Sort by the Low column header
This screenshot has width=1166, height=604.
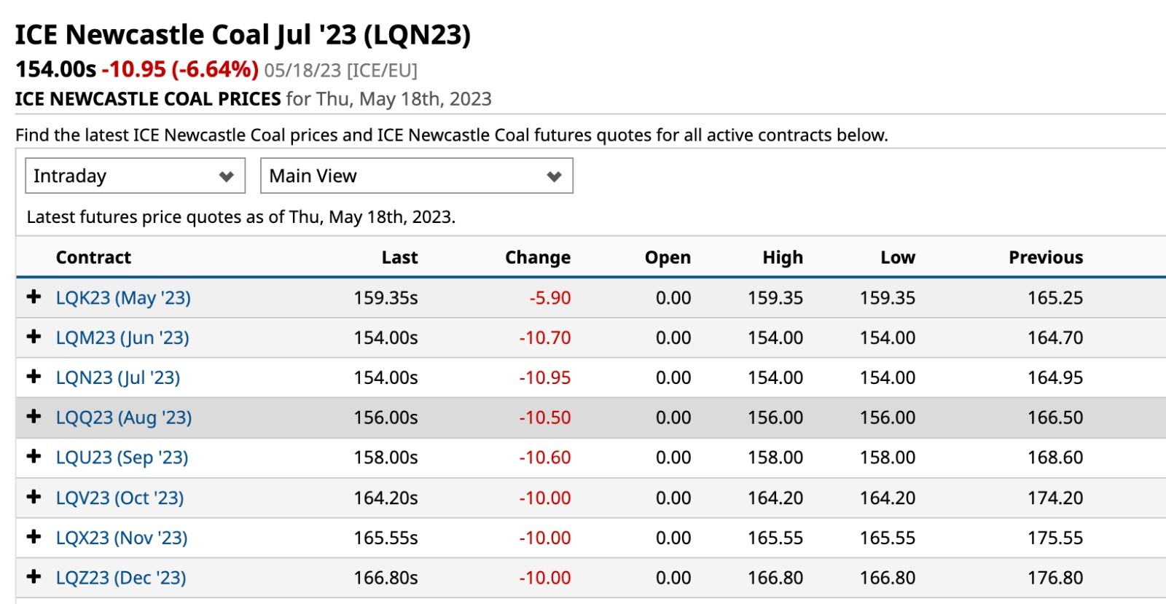(898, 257)
